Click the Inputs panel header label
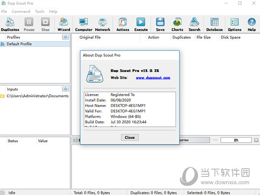This screenshot has height=195, width=260. 13,89
